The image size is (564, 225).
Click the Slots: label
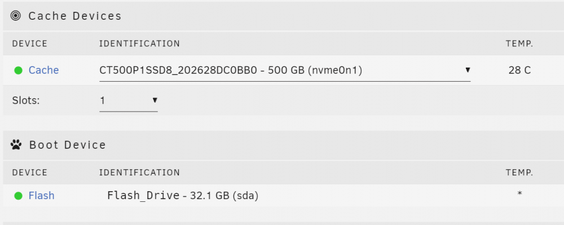[26, 100]
